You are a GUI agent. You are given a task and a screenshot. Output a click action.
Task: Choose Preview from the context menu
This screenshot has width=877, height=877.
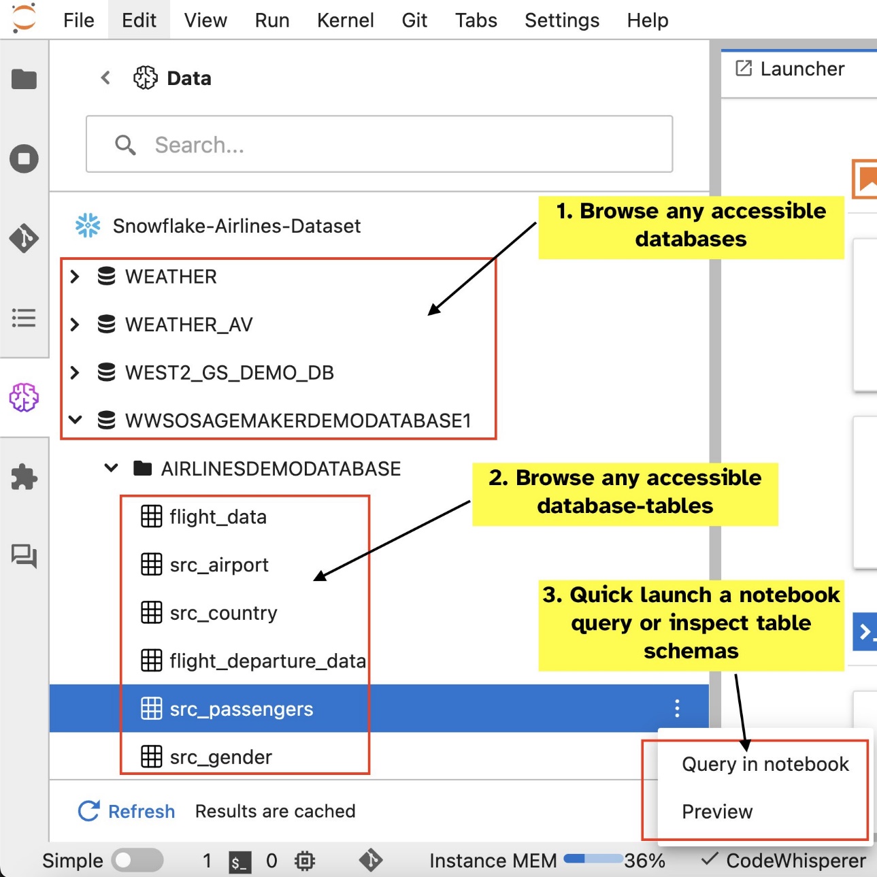[x=717, y=812]
